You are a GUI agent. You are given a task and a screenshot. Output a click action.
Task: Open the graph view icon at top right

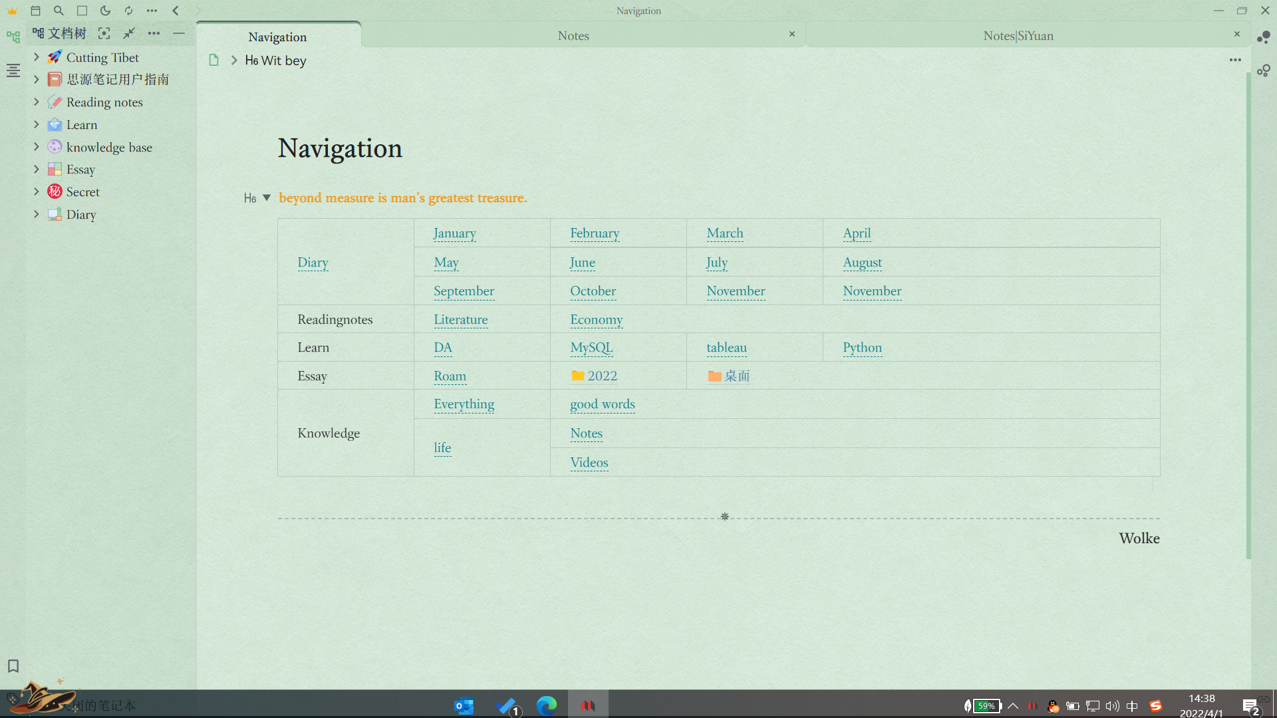(1264, 37)
